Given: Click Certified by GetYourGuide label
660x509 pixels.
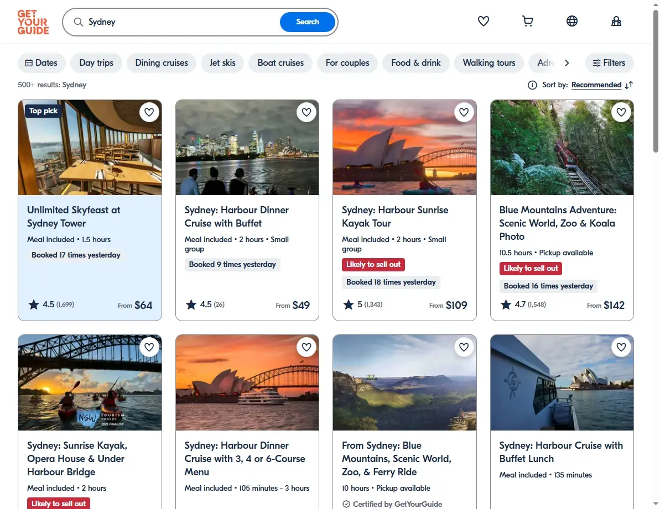Looking at the screenshot, I should [392, 504].
